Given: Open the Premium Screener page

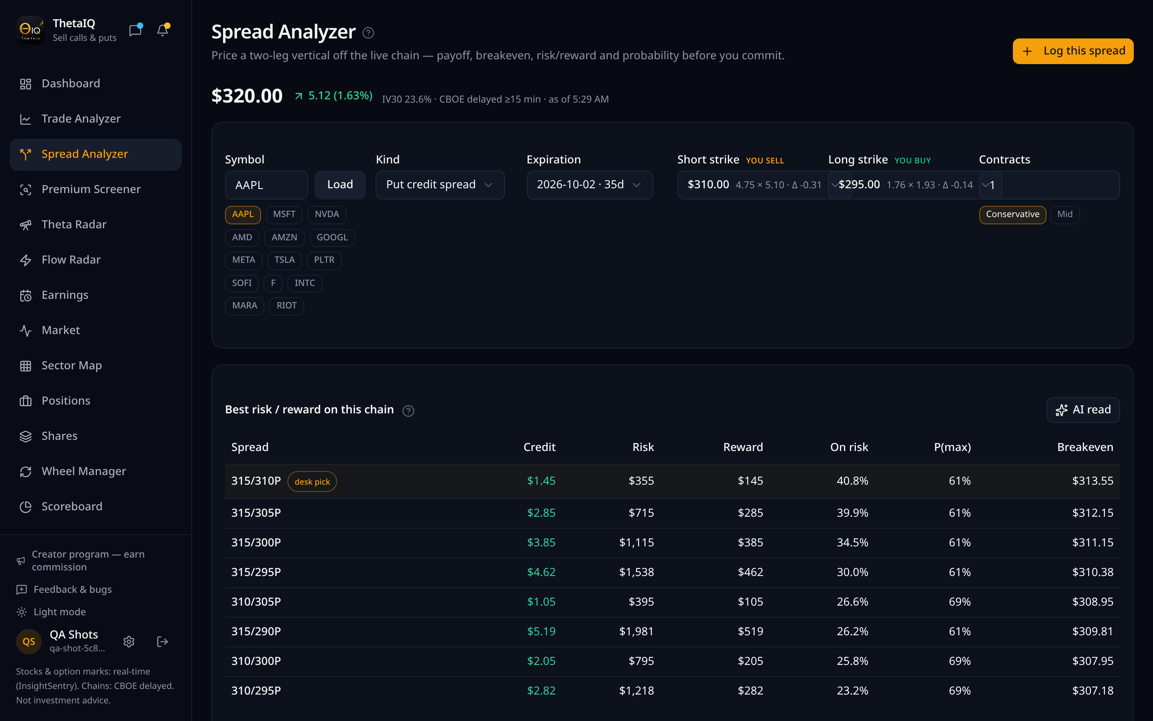Looking at the screenshot, I should coord(95,190).
